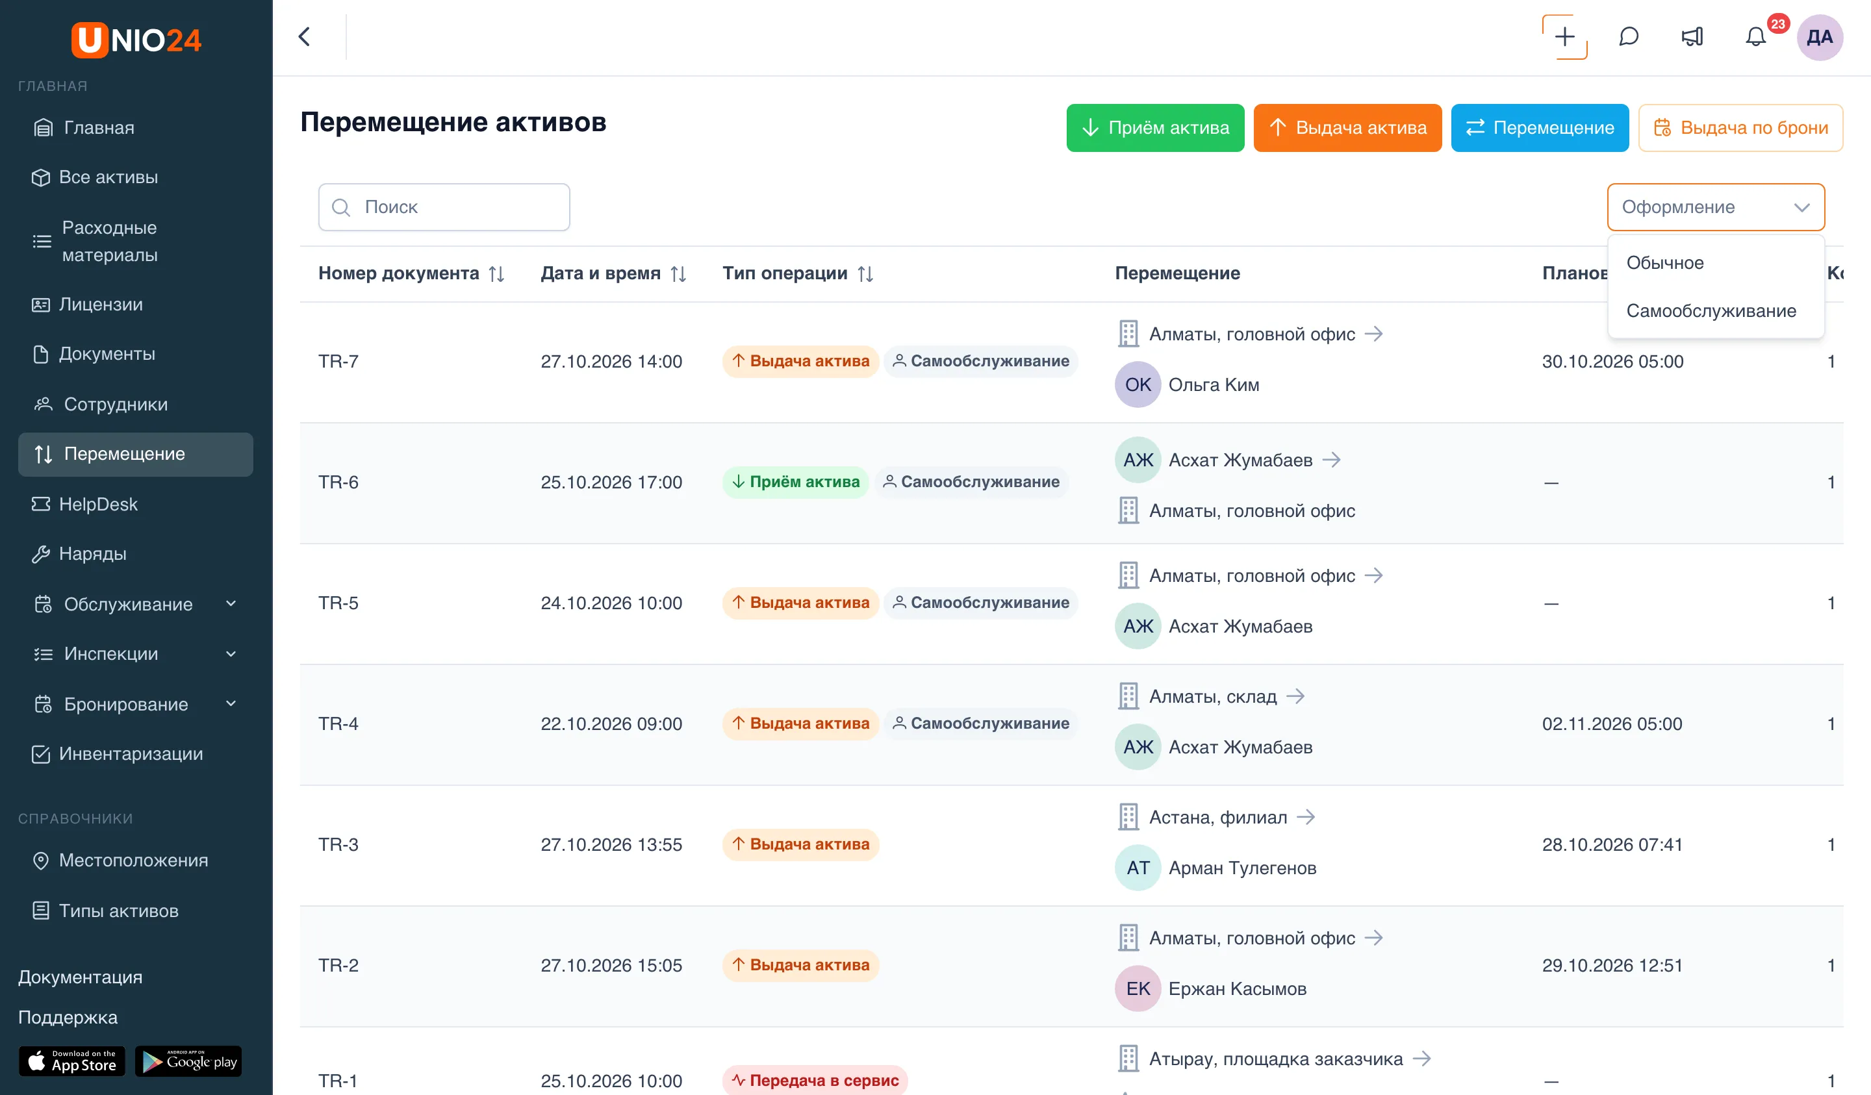Sort by Номер документа column arrows
This screenshot has width=1871, height=1095.
click(x=497, y=274)
